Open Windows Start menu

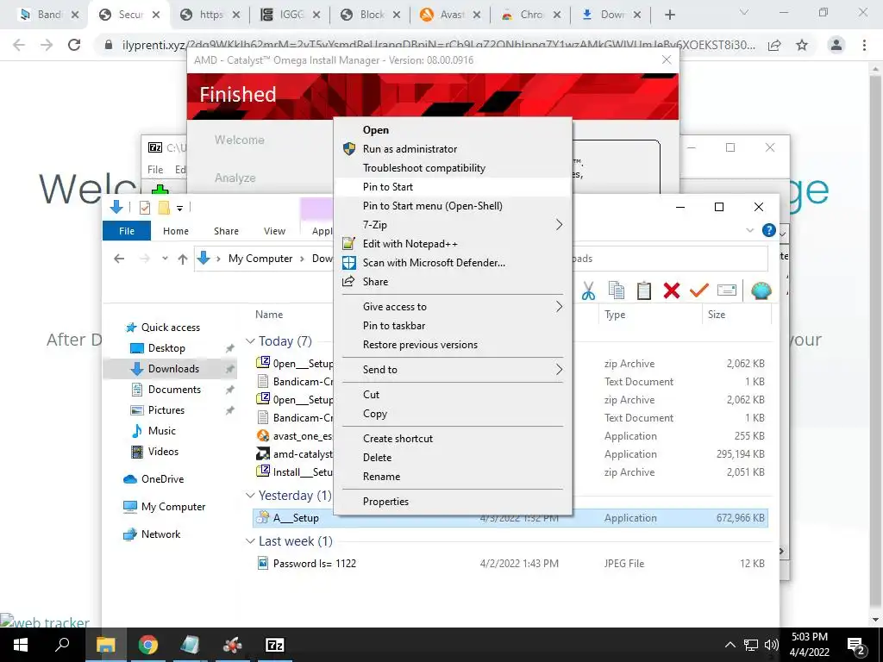[21, 645]
